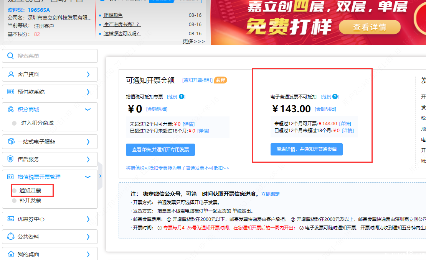Click the 售后服务 icon
The height and width of the screenshot is (260, 426).
[x=11, y=159]
